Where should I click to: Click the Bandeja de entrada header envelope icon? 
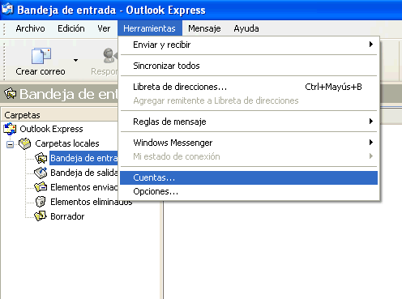[x=11, y=94]
